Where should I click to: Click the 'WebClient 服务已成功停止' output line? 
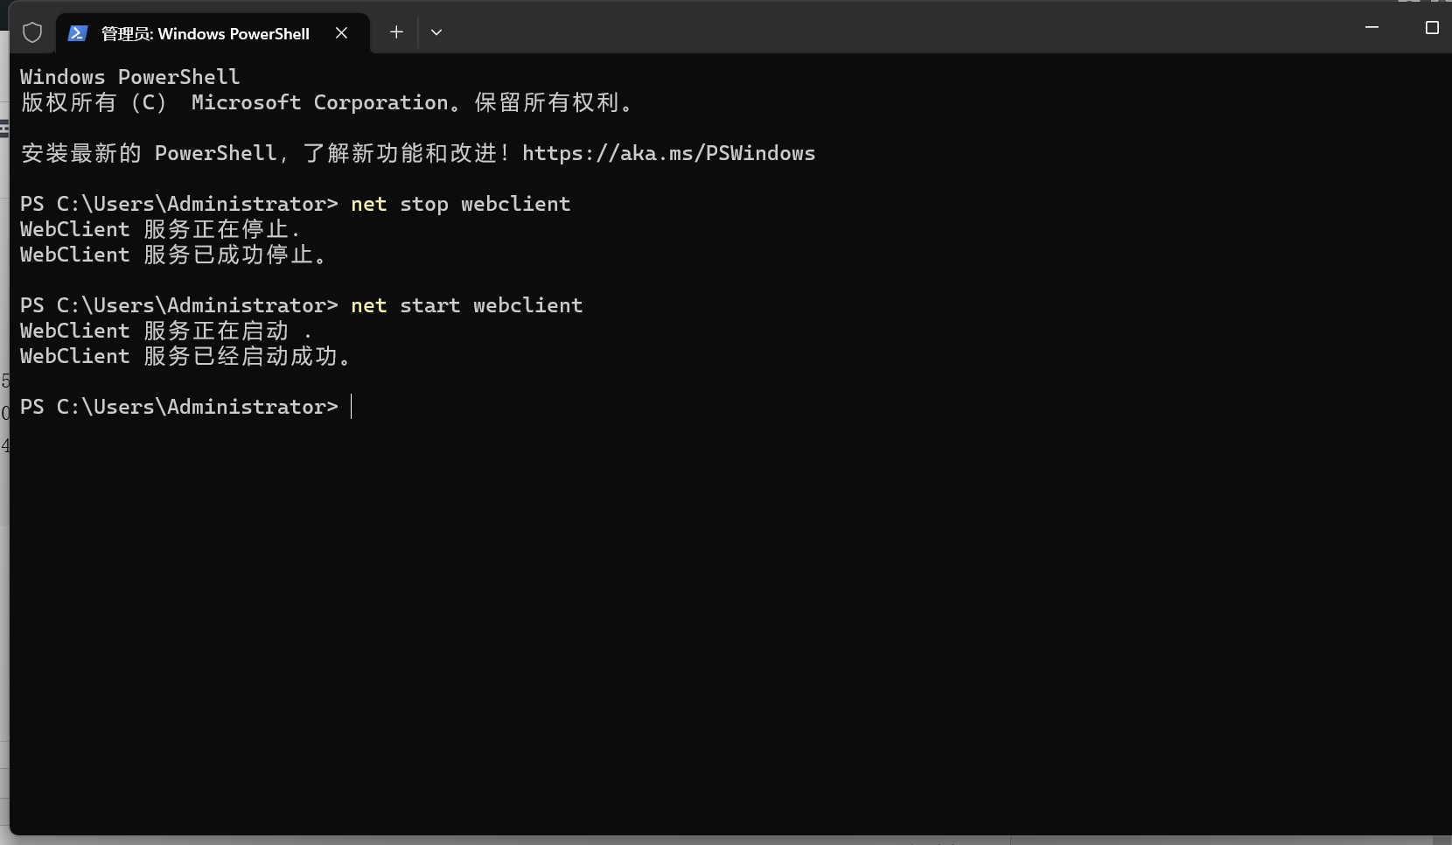173,255
